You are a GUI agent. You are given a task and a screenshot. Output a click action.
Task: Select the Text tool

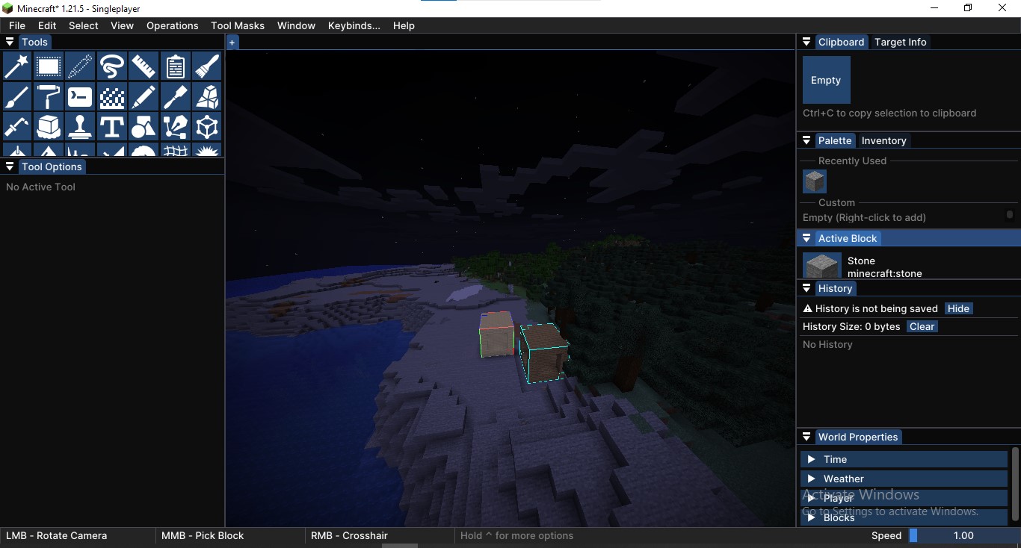click(112, 127)
